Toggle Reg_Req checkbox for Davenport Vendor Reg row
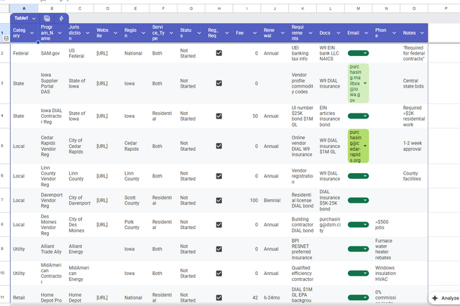Viewport: 460px width, 306px height. (x=218, y=200)
